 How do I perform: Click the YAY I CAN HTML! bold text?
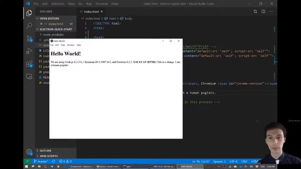coord(145,62)
